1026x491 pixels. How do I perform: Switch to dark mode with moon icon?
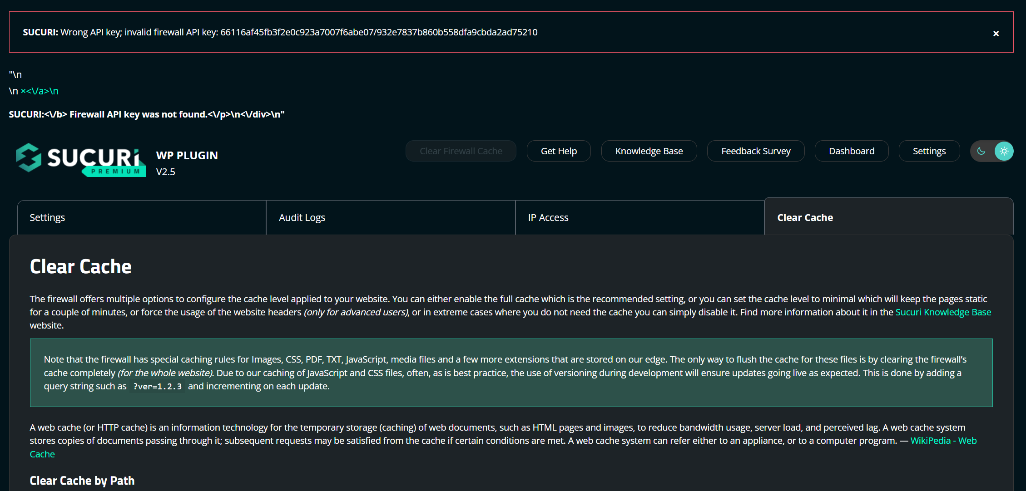981,151
